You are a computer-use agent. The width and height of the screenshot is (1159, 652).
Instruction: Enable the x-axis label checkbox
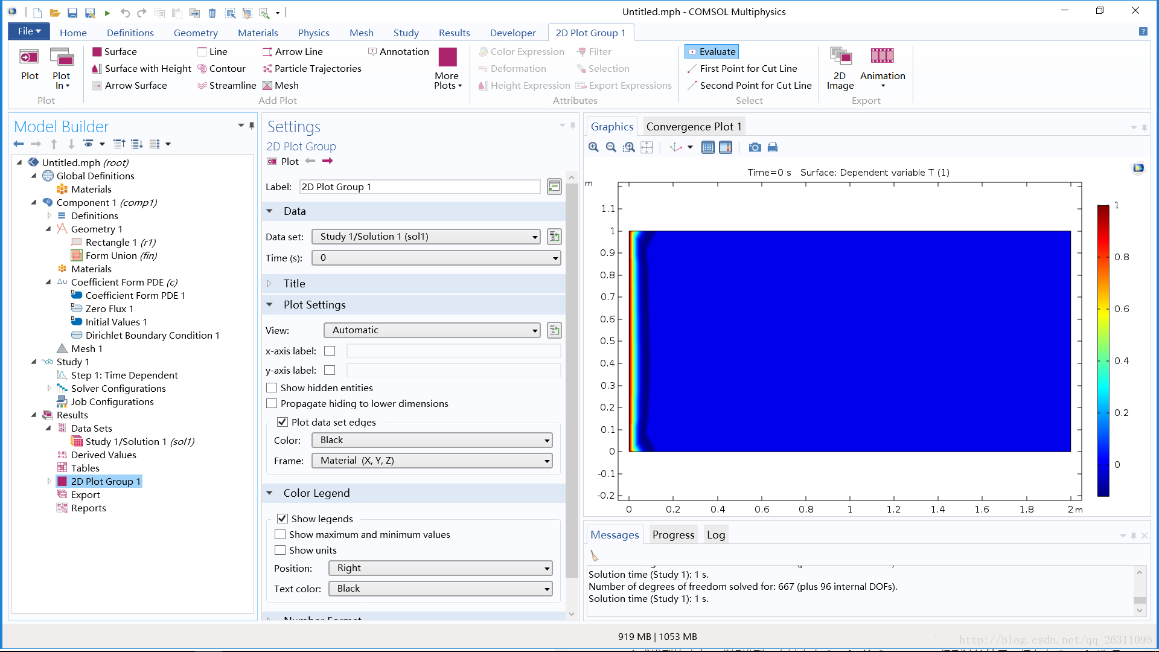(x=330, y=351)
